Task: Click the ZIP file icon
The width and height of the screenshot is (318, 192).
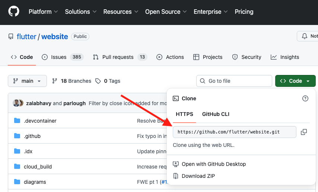Action: point(176,176)
